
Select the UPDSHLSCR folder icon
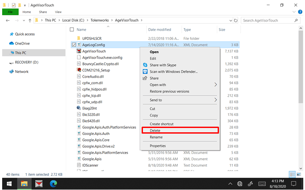point(79,38)
